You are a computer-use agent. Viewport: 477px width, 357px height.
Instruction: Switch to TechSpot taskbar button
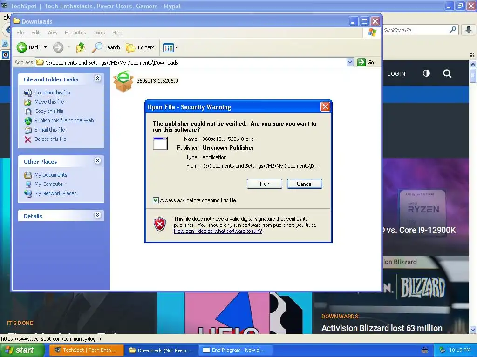coord(87,350)
